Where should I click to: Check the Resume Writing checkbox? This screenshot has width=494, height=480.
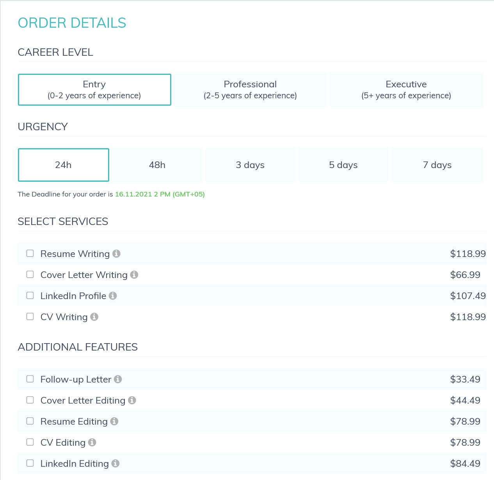(x=30, y=253)
